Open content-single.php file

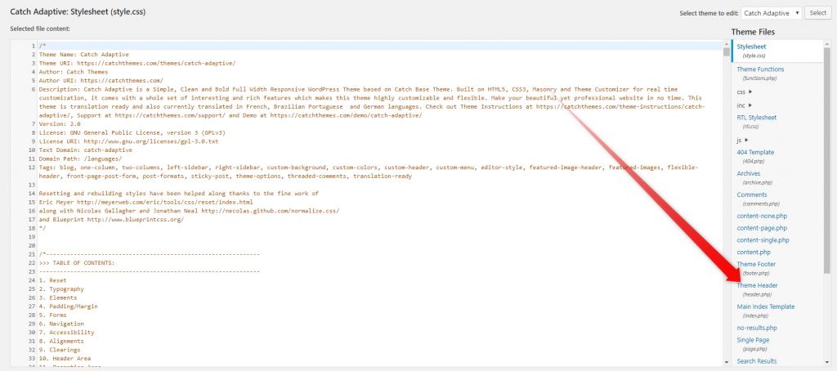763,240
